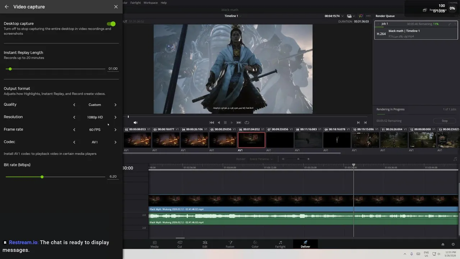460x259 pixels.
Task: Edit Job 1 pencil icon
Action: tap(450, 24)
